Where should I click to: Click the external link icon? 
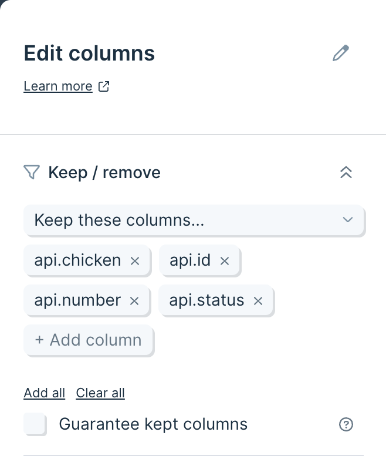[x=104, y=86]
